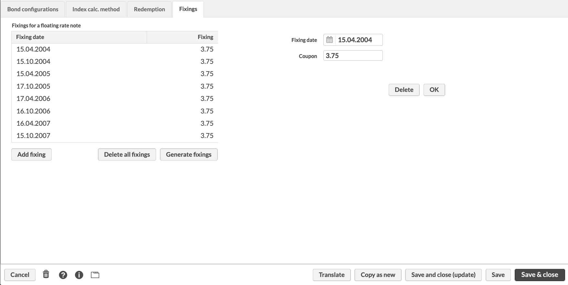568x285 pixels.
Task: Click the Save & close button
Action: pyautogui.click(x=540, y=275)
